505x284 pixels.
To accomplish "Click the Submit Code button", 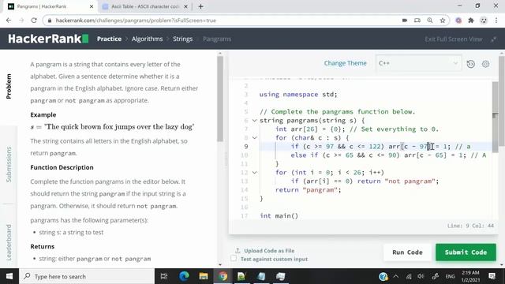I will (466, 252).
